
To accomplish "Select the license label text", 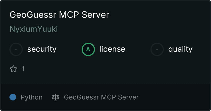I will point(112,49).
